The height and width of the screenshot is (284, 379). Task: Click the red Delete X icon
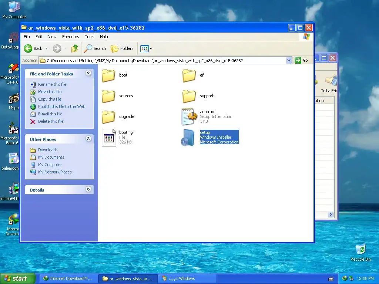point(33,121)
